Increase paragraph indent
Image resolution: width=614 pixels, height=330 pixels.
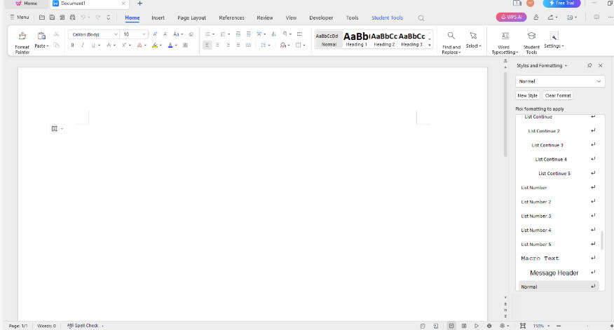pos(248,34)
